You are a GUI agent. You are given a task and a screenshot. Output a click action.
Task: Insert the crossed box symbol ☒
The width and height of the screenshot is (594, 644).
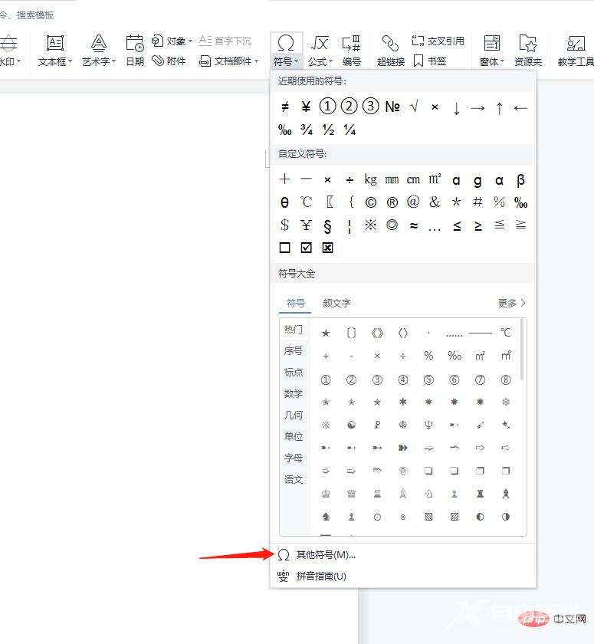(x=328, y=248)
